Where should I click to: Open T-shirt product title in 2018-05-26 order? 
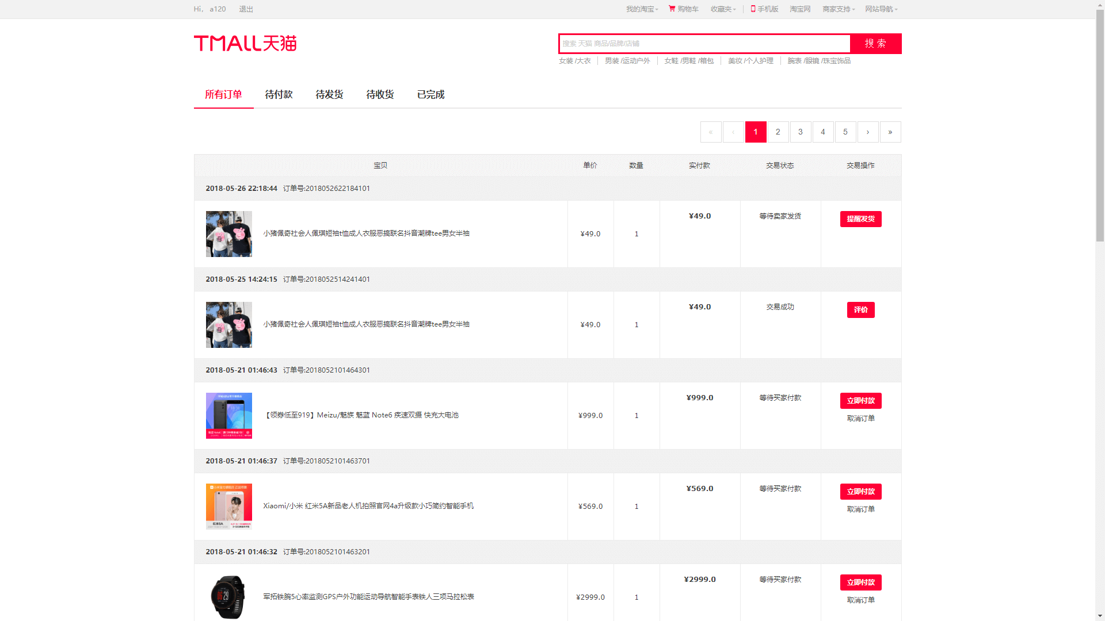[x=367, y=233]
